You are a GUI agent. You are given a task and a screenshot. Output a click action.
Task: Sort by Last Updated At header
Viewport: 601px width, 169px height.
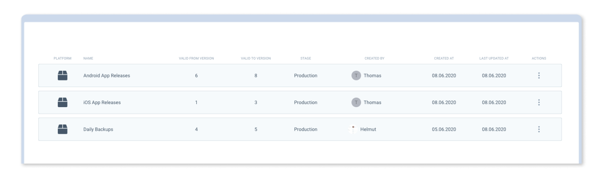[x=494, y=58]
